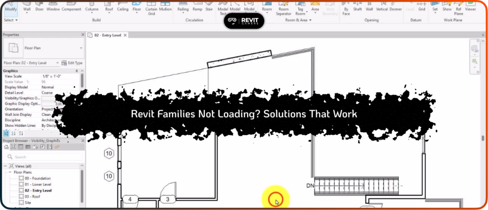Select the door tag numbered 3
Screen dimensions: 488x210
pos(167,199)
